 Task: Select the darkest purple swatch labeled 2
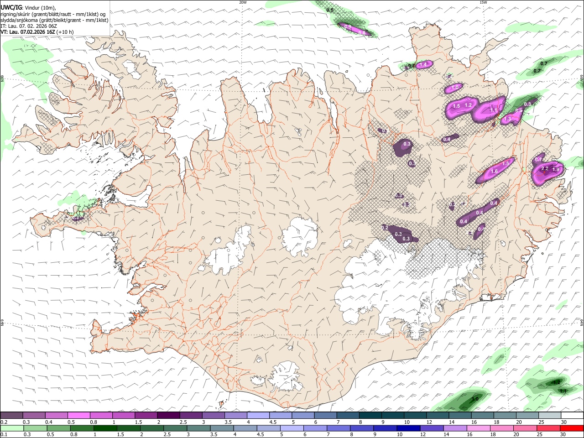[168, 416]
